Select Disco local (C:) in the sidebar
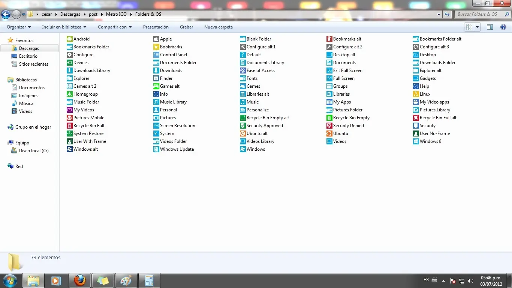Screen dimensions: 512x288 pos(34,151)
